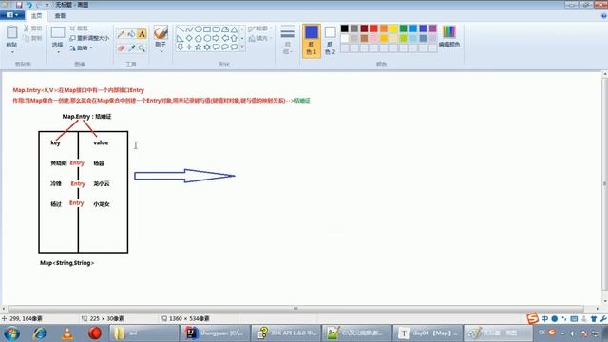Pick the oval shape
The height and width of the screenshot is (342, 608).
(198, 29)
